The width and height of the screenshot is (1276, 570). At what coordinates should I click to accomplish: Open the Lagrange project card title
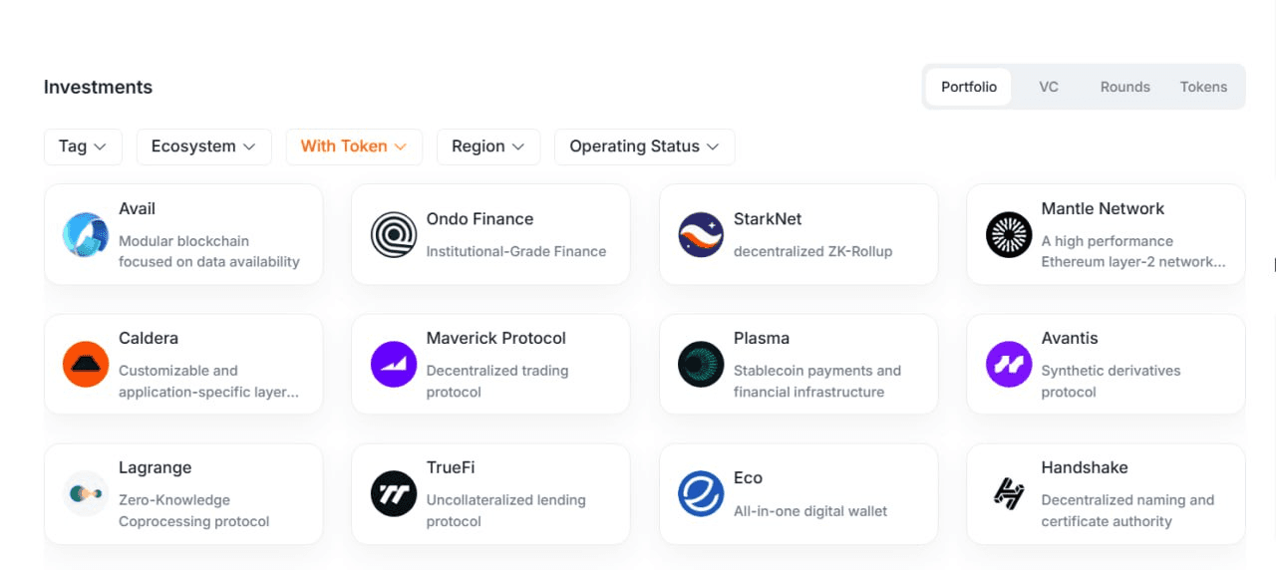155,467
